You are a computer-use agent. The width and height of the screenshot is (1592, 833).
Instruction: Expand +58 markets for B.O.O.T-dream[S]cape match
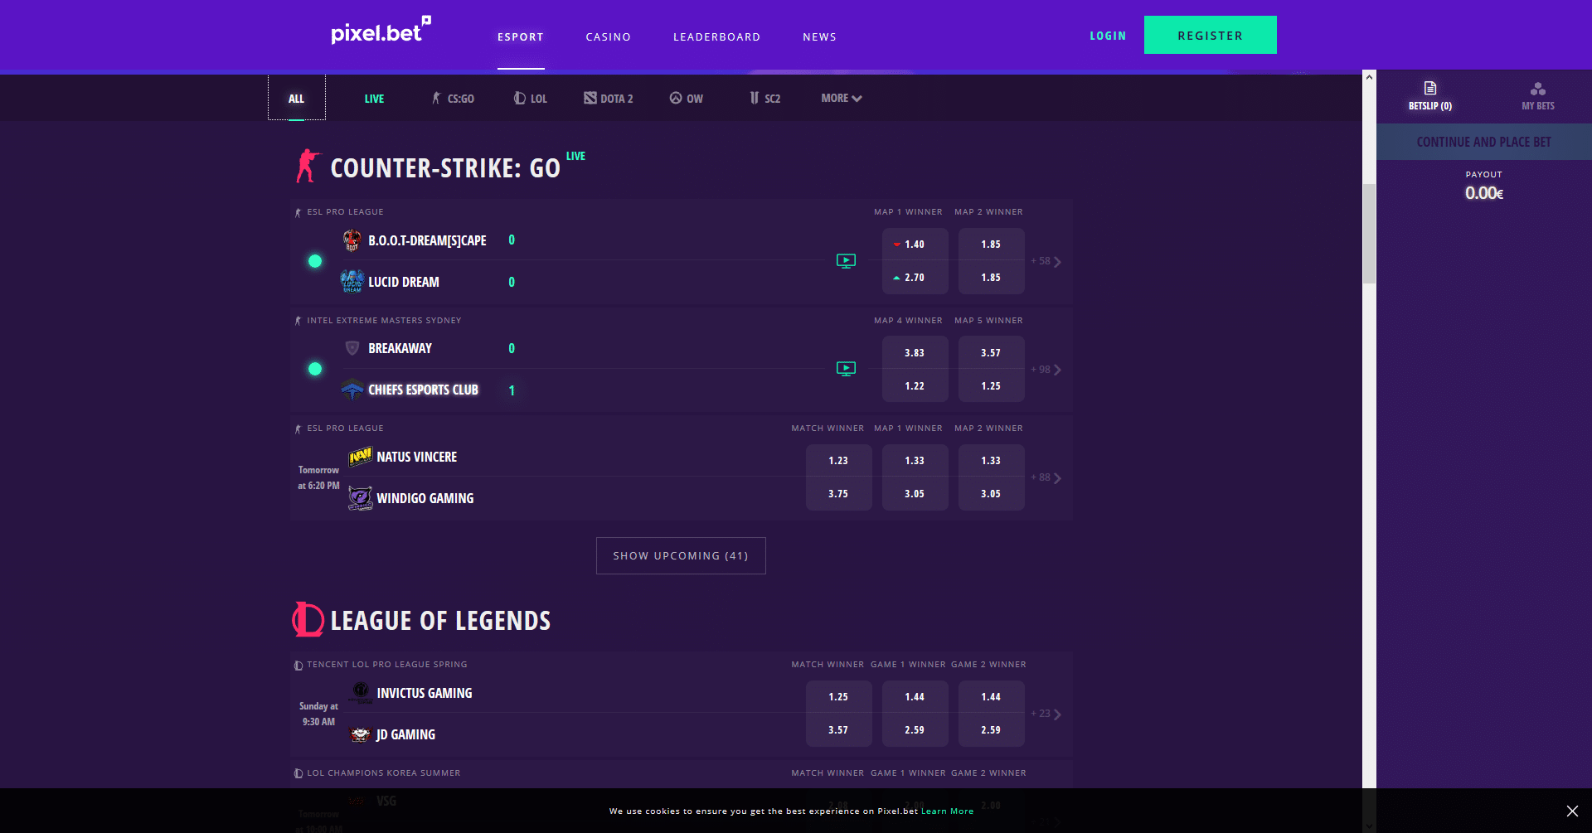pos(1046,261)
